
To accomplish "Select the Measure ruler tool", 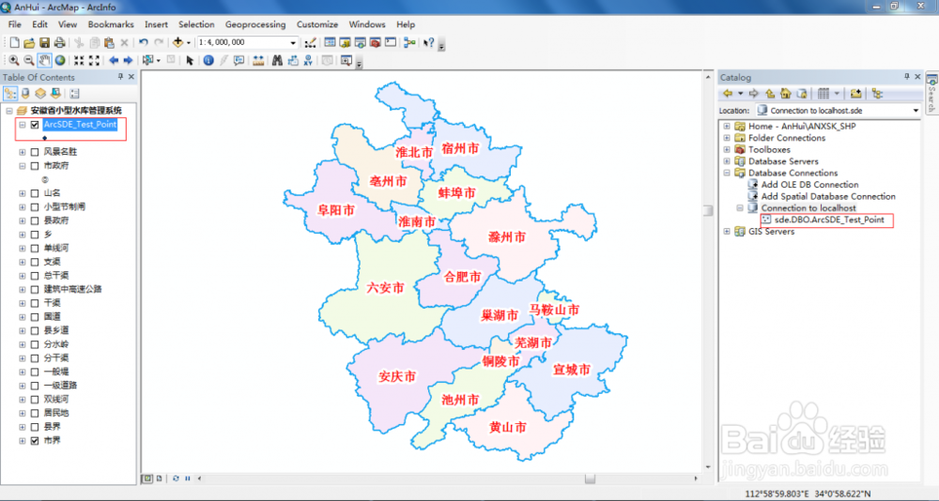I will [x=259, y=60].
